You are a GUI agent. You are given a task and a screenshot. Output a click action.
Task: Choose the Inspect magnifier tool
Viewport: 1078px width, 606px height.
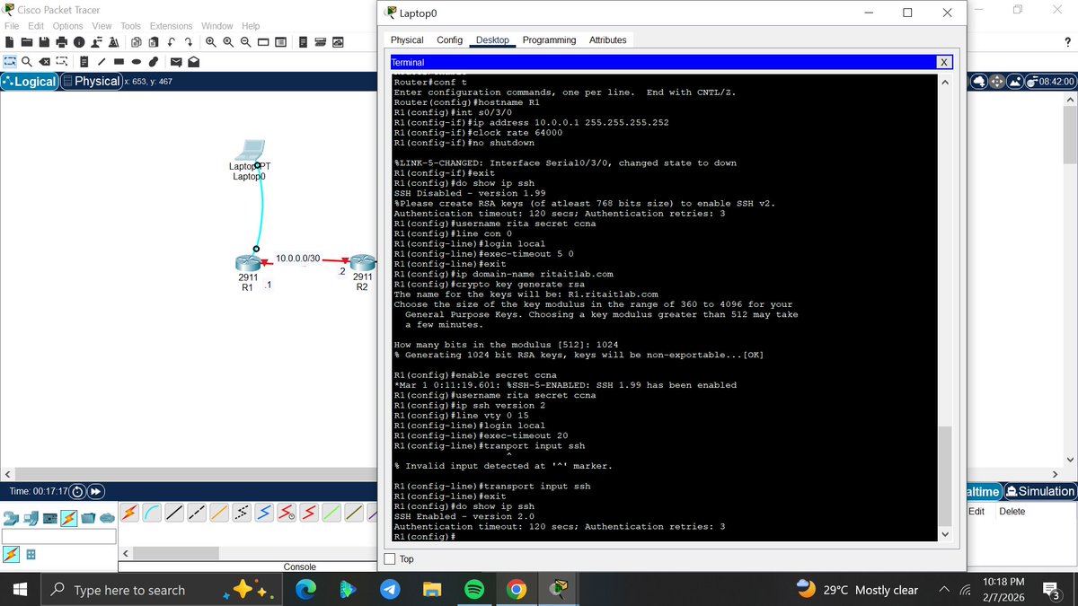(27, 62)
